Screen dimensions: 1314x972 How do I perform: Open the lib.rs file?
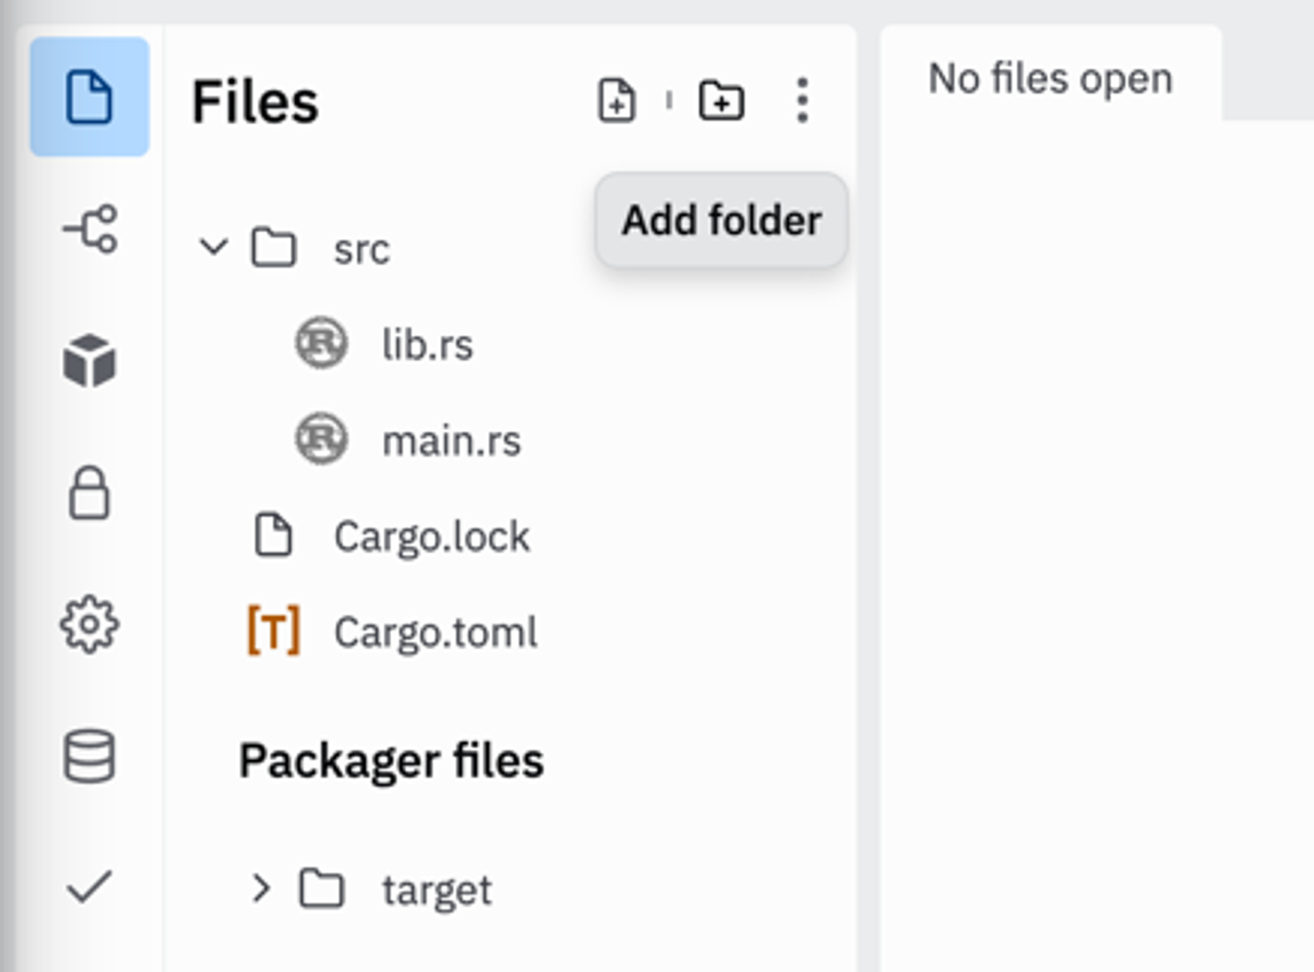(427, 346)
